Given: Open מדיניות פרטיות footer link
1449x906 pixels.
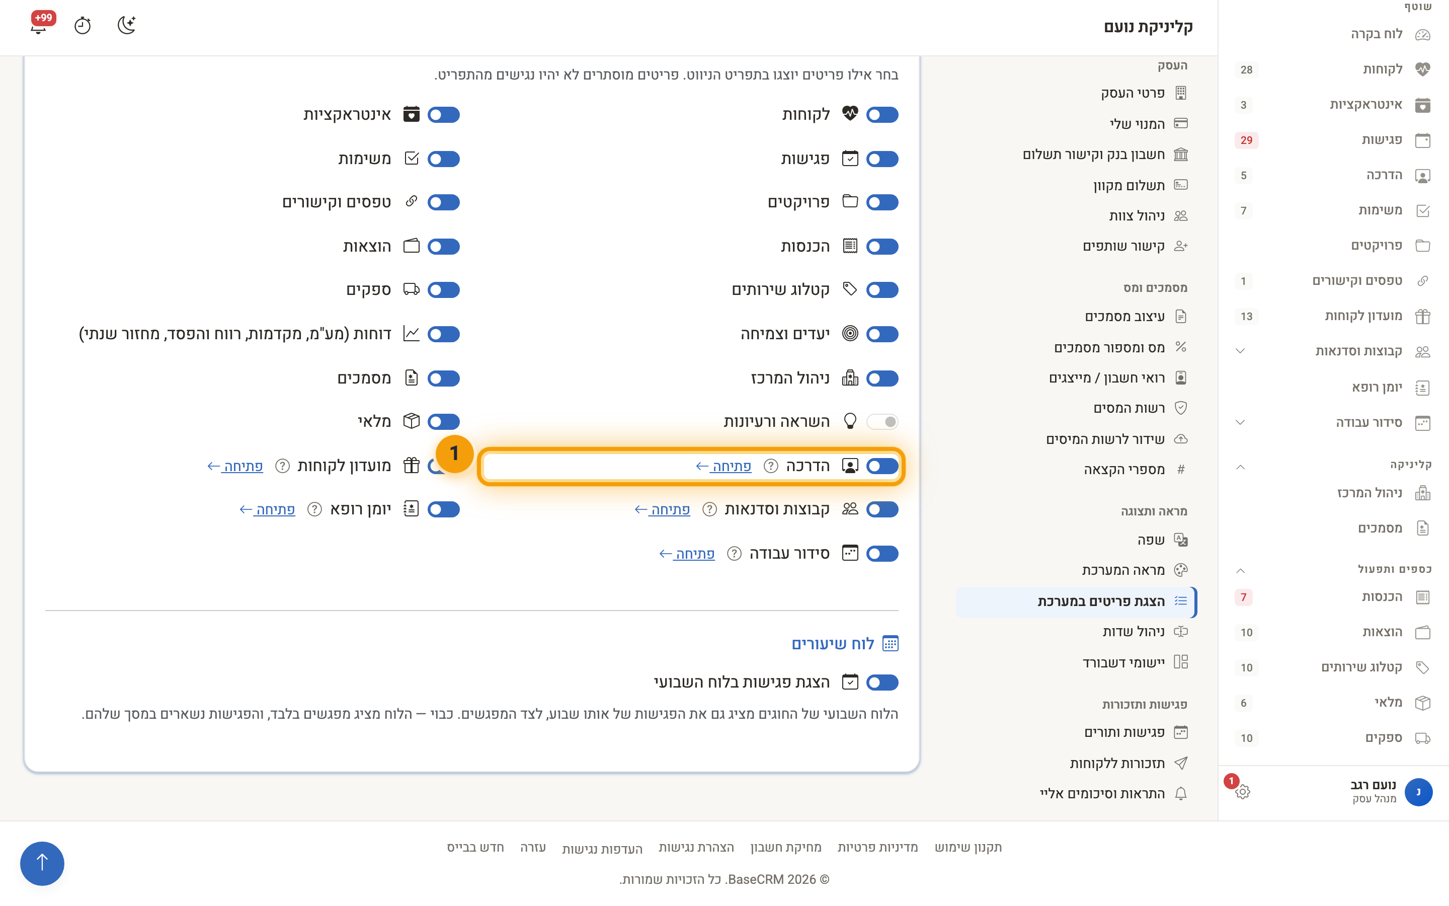Looking at the screenshot, I should (x=877, y=847).
